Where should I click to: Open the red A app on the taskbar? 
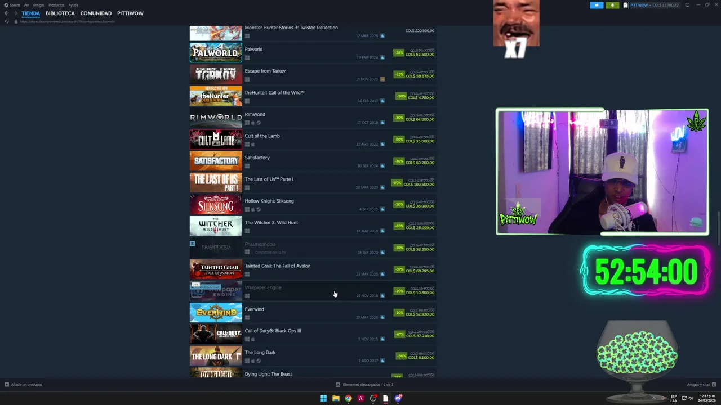tap(360, 398)
